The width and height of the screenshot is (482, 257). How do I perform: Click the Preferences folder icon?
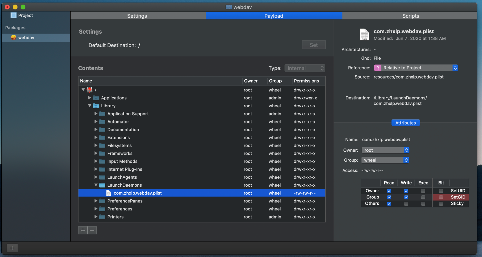pos(102,209)
